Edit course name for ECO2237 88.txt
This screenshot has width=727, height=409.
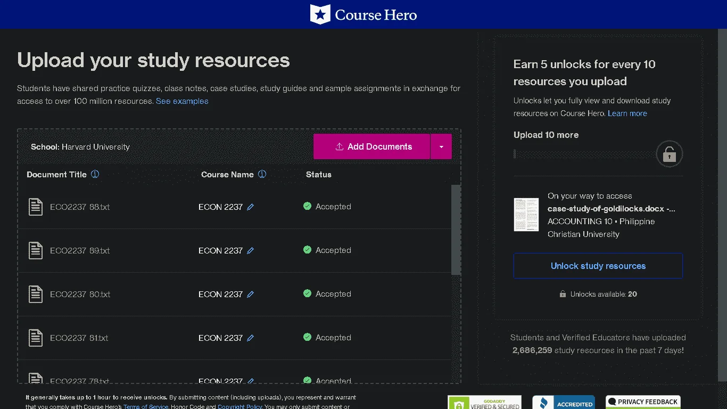coord(251,207)
